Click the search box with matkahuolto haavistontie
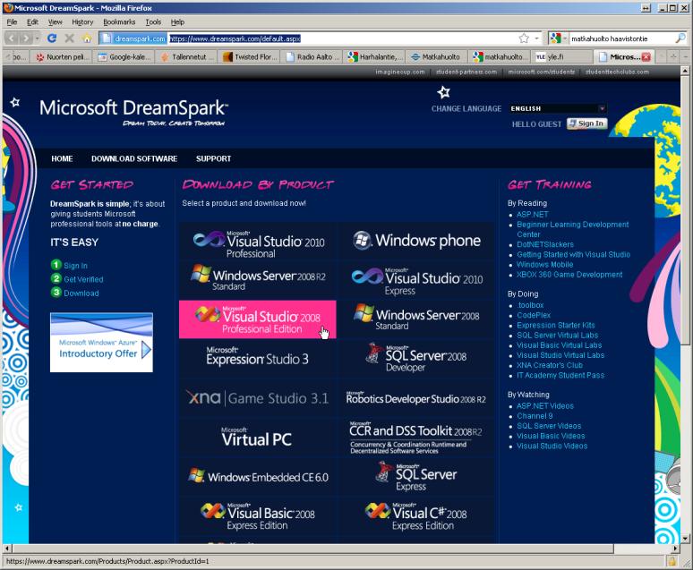 tap(621, 38)
